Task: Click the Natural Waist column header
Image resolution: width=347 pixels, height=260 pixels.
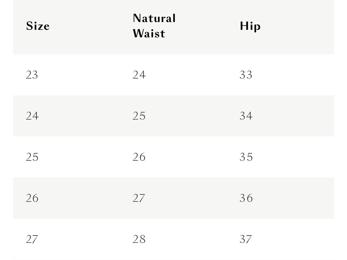Action: [154, 26]
